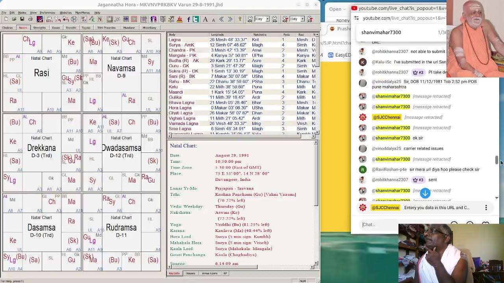Open the first Day unit dropdown
This screenshot has height=283, width=504.
click(267, 19)
